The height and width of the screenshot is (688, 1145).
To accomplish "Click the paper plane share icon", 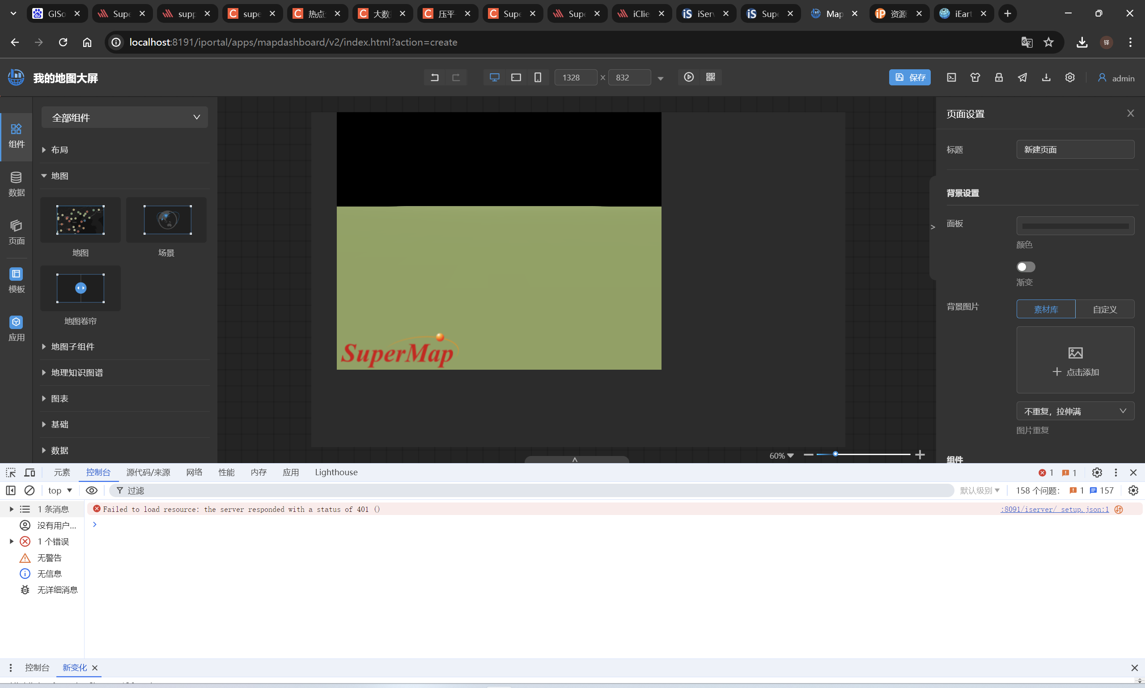I will 1022,77.
